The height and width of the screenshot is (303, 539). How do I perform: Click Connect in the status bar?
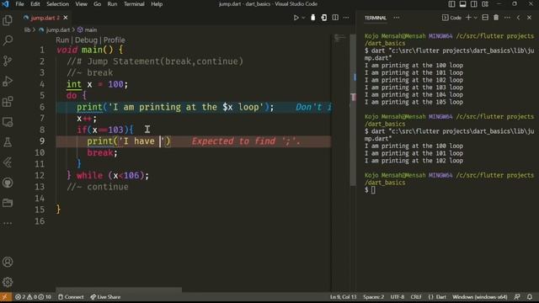(71, 297)
